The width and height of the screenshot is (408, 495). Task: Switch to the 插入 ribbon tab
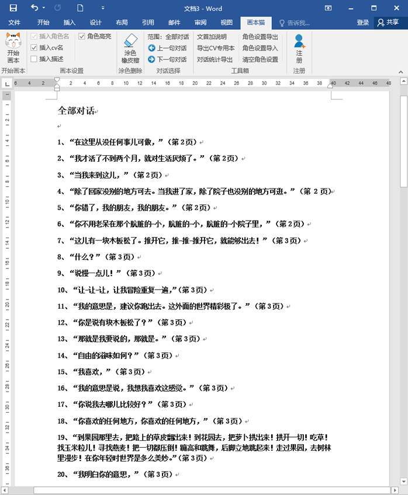click(69, 22)
